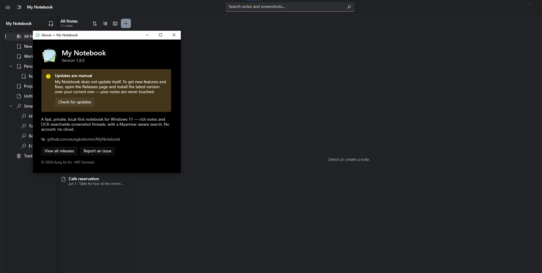Open the nested Re notebook under Personal
The height and width of the screenshot is (273, 542).
coord(27,76)
